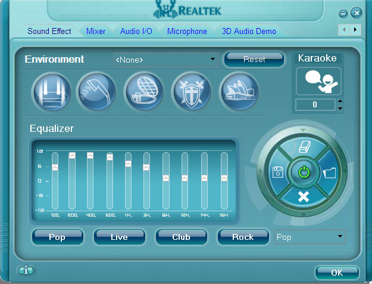
Task: Open the equalizer preset dropdown showing Pop
Action: [310, 237]
